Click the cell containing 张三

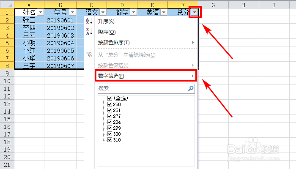(29, 20)
